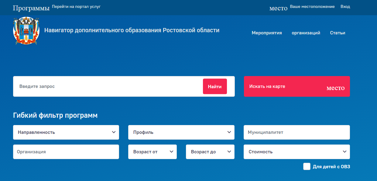The height and width of the screenshot is (181, 377).
Task: Click the 'Искать на карте' button
Action: pyautogui.click(x=297, y=86)
